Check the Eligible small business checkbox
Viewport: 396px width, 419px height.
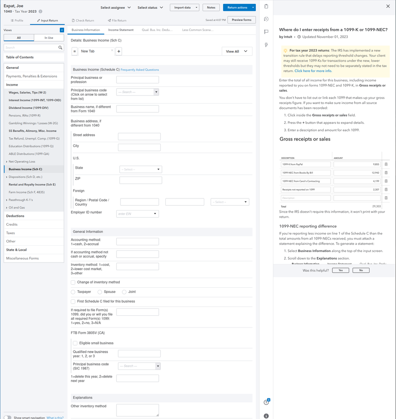pyautogui.click(x=75, y=342)
